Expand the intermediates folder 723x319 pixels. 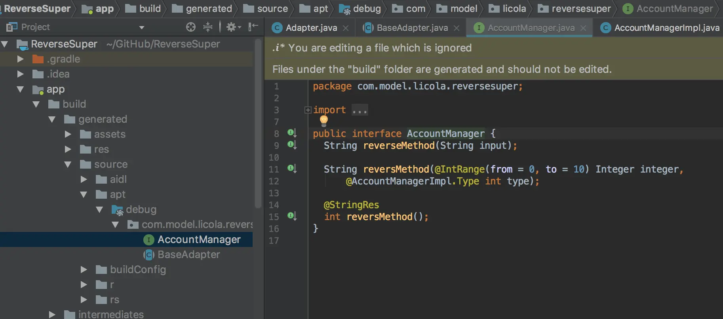coord(52,314)
